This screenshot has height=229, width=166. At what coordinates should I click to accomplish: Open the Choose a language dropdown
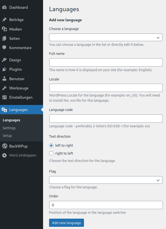pos(106,37)
